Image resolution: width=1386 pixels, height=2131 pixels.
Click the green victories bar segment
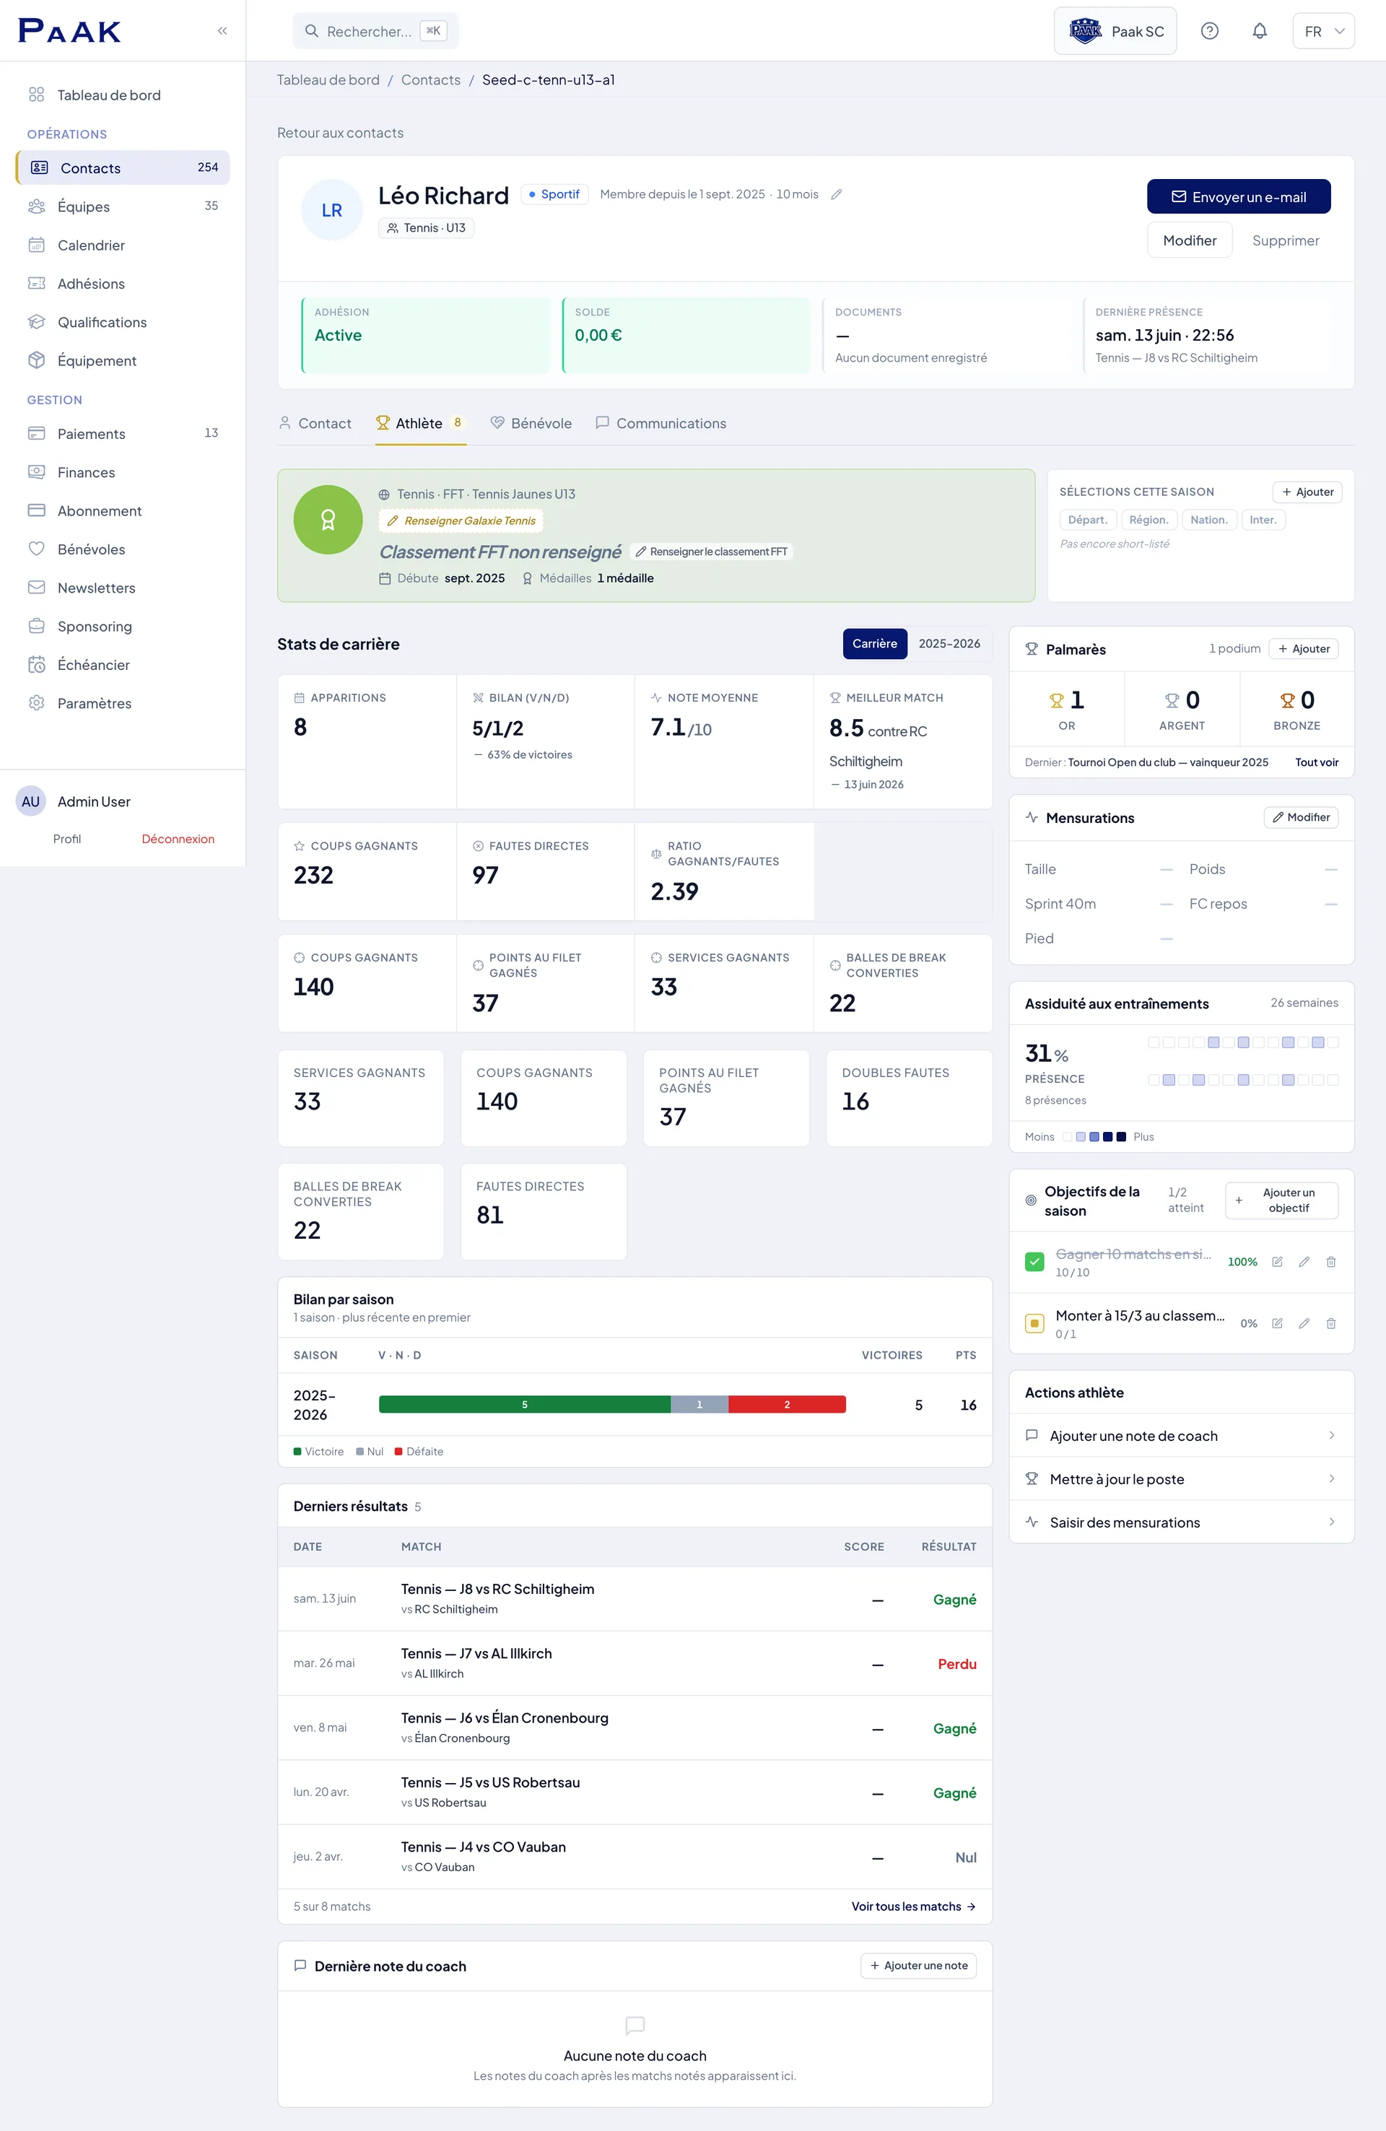click(525, 1405)
